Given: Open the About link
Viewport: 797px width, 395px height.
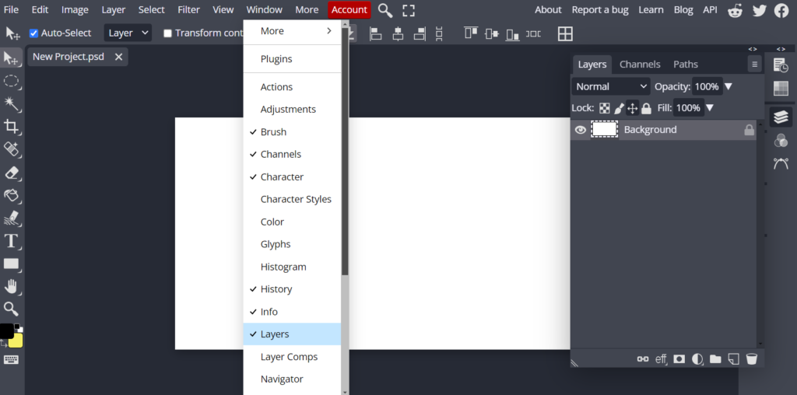Looking at the screenshot, I should pyautogui.click(x=548, y=9).
